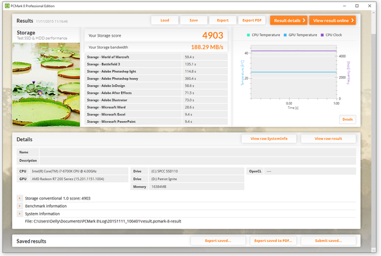Expand Benchmark information arrow
The image size is (381, 256).
point(20,206)
